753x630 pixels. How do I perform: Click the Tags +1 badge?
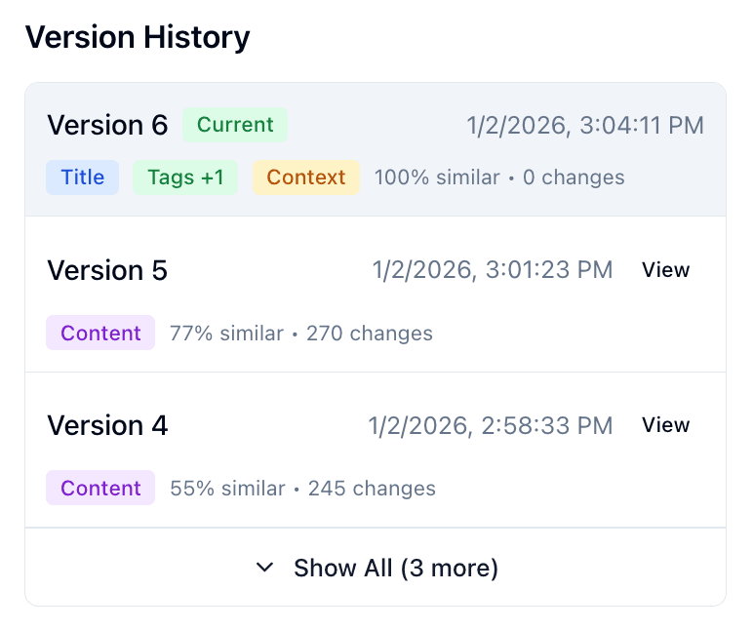tap(185, 177)
